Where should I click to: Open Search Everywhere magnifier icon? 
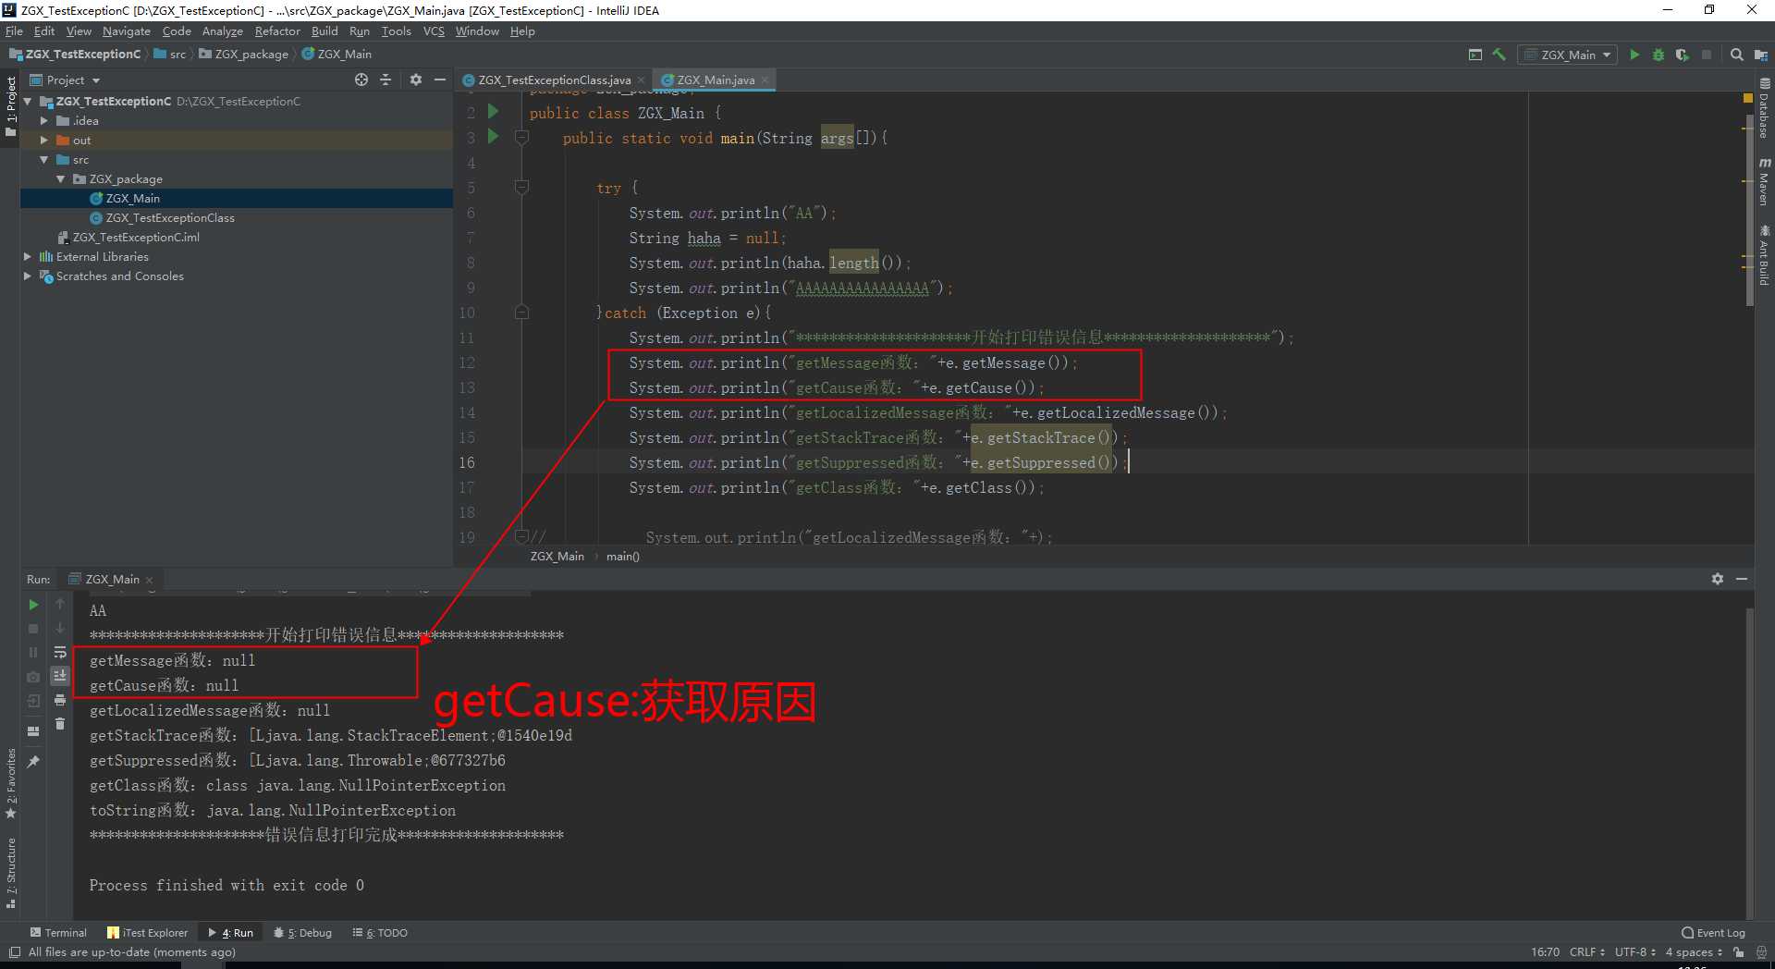click(1737, 55)
